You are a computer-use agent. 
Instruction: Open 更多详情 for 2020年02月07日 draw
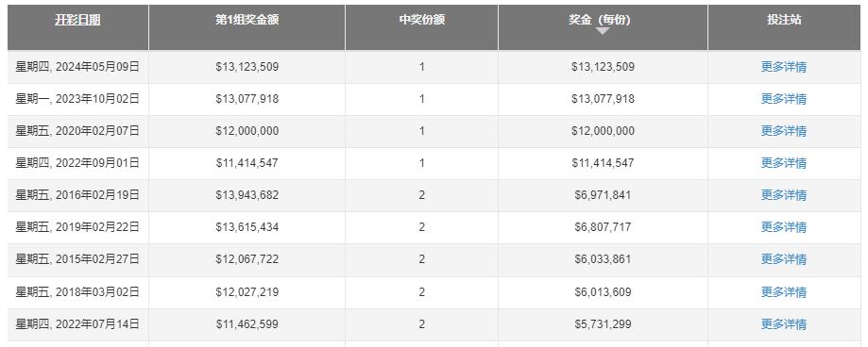784,131
